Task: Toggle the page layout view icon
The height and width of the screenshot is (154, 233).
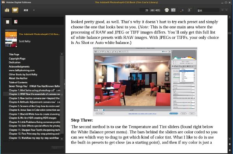Action: 173,10
